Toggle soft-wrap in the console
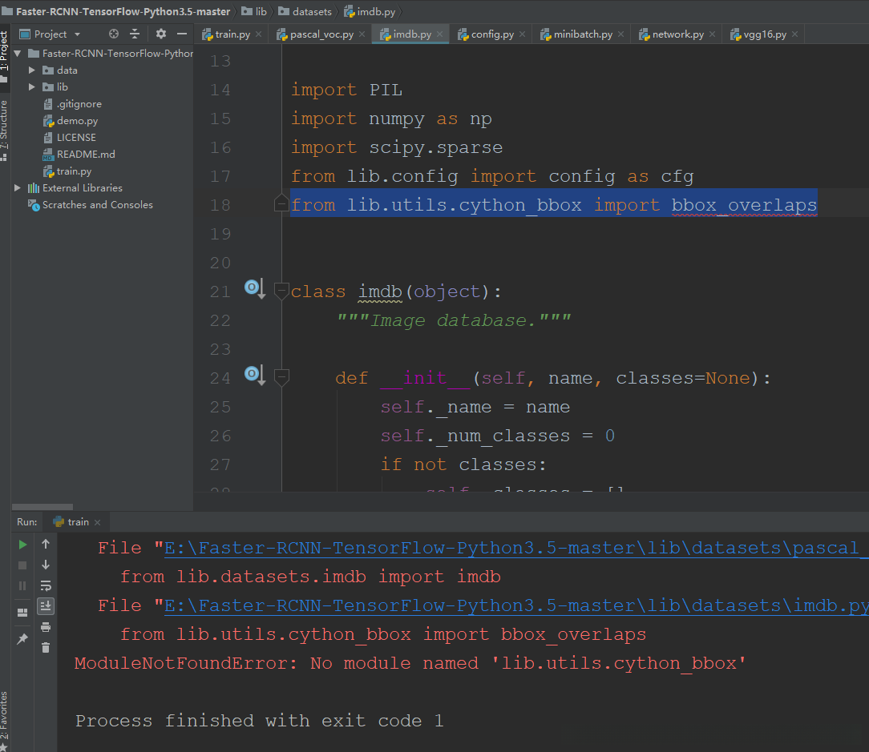Image resolution: width=869 pixels, height=752 pixels. pos(46,585)
